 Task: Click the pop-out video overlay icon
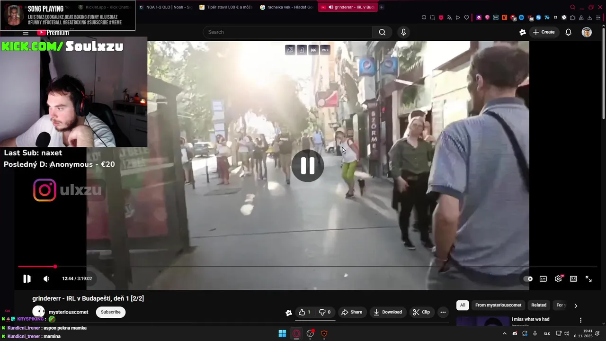[290, 50]
